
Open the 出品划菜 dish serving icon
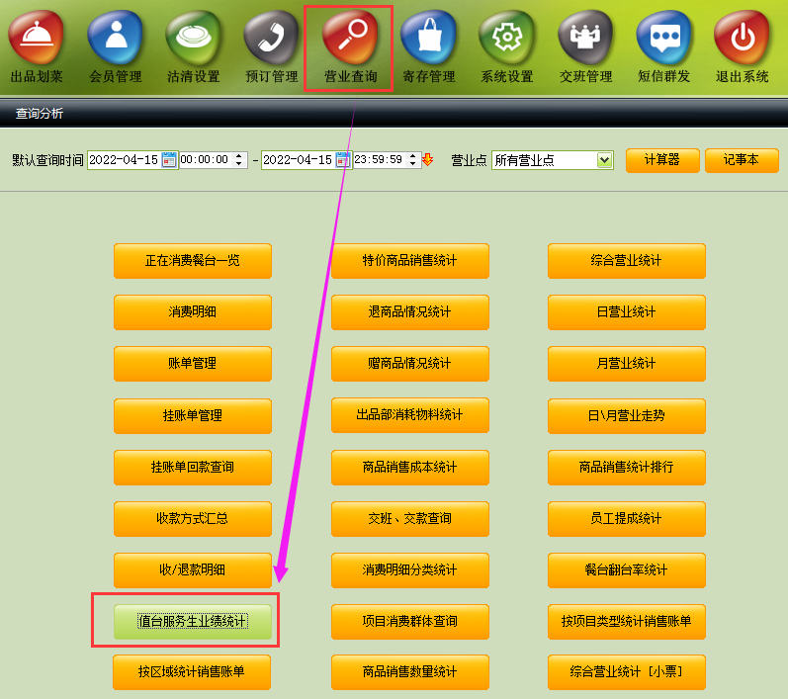click(x=37, y=39)
